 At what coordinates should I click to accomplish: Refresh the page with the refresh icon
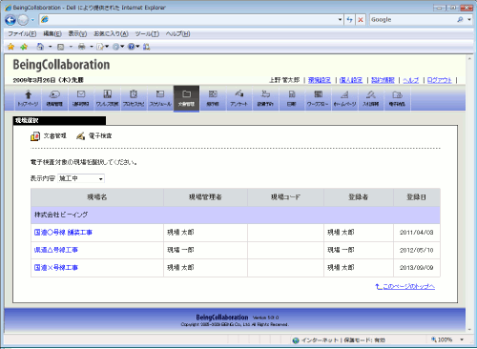(x=350, y=20)
